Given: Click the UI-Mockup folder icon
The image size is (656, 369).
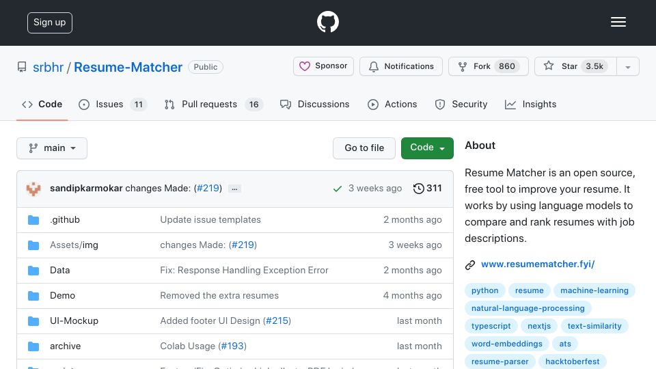Looking at the screenshot, I should point(33,321).
